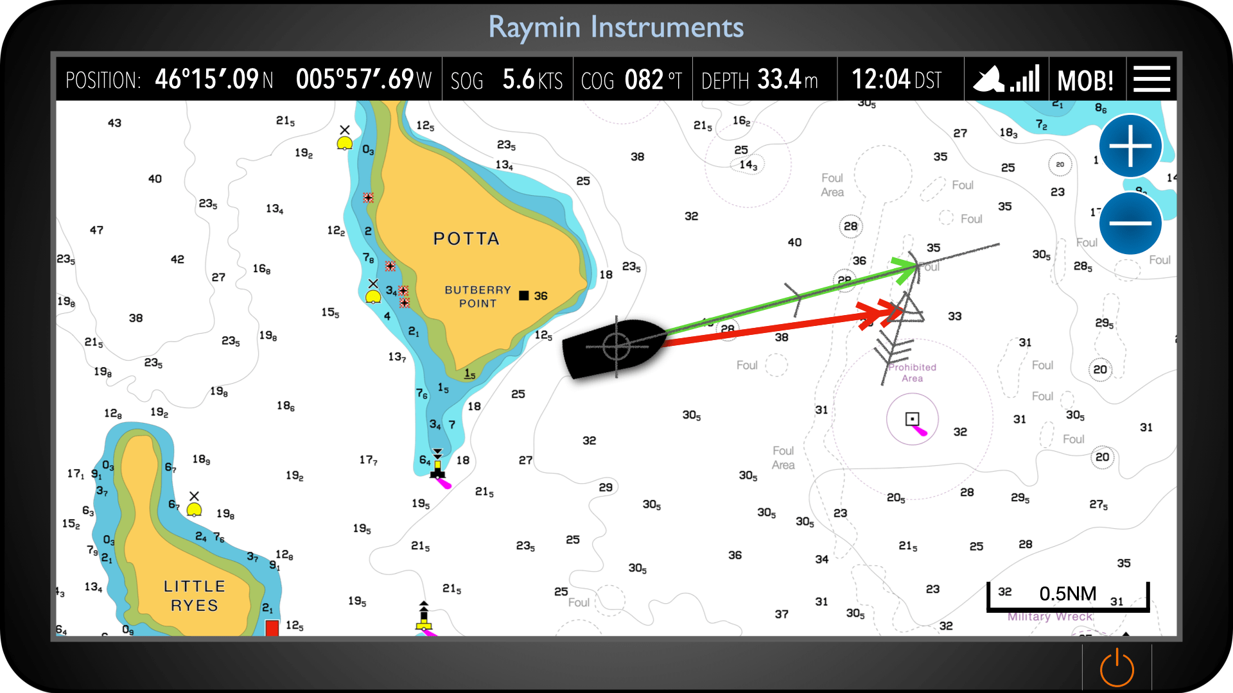Image resolution: width=1233 pixels, height=693 pixels.
Task: Tap the POSITION coordinates readout
Action: [249, 80]
